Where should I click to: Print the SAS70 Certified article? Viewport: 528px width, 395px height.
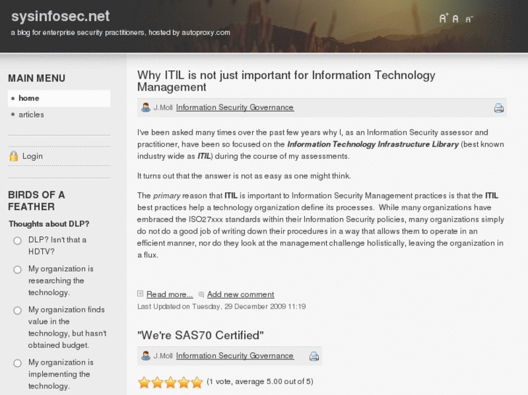tap(314, 357)
